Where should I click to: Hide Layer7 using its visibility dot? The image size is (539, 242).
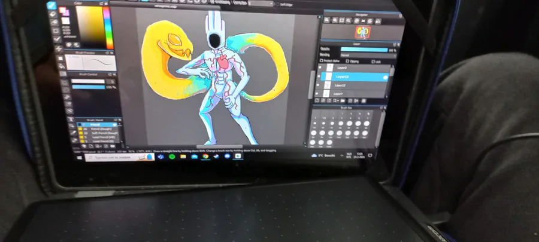317,93
